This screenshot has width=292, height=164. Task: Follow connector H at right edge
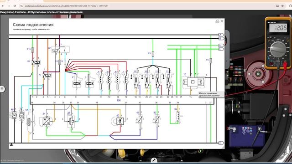point(221,45)
